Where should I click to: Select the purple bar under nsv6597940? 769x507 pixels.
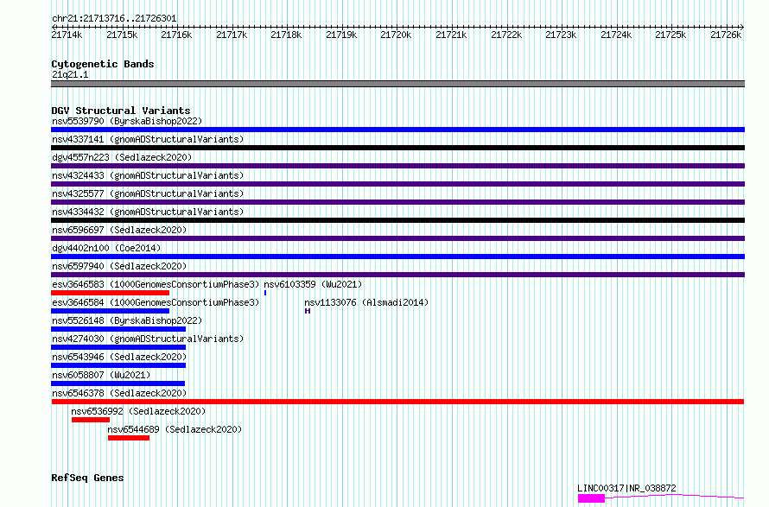tap(397, 275)
